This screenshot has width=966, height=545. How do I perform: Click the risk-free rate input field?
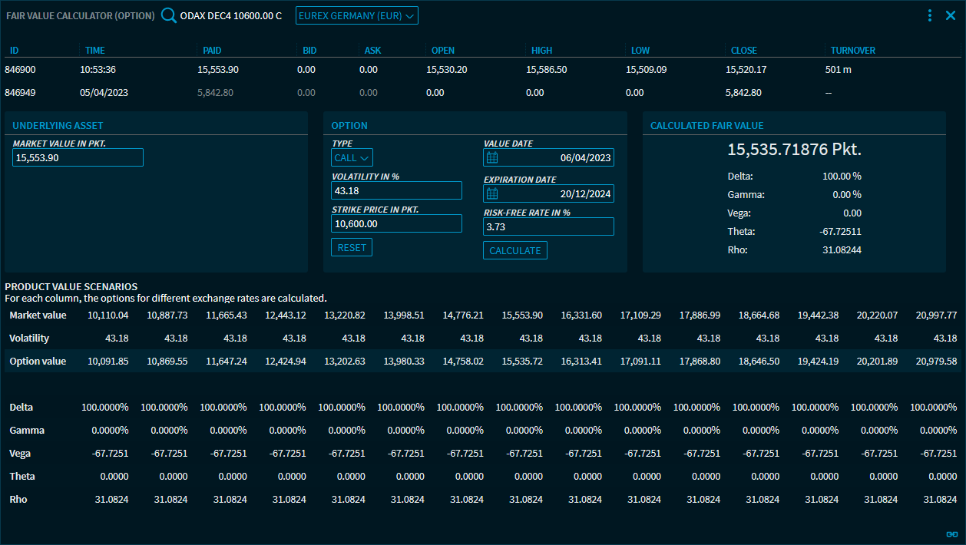point(548,226)
